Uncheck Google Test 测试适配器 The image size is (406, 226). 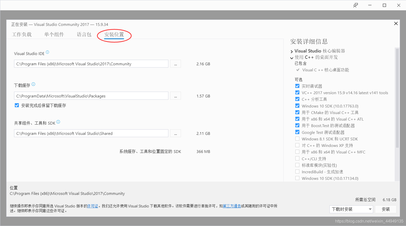(297, 132)
